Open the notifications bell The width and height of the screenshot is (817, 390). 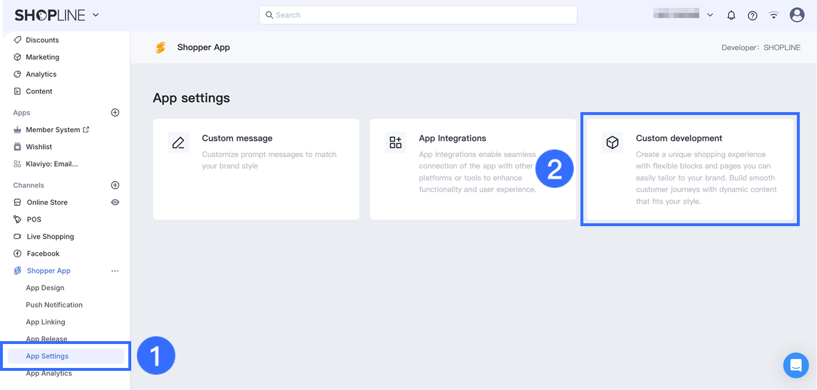pos(731,15)
